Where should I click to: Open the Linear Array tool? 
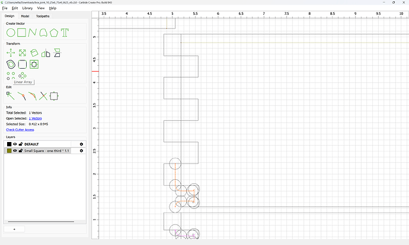pyautogui.click(x=11, y=76)
